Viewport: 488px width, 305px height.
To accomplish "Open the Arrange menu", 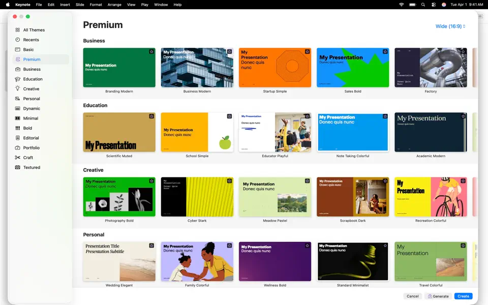I will pyautogui.click(x=114, y=5).
